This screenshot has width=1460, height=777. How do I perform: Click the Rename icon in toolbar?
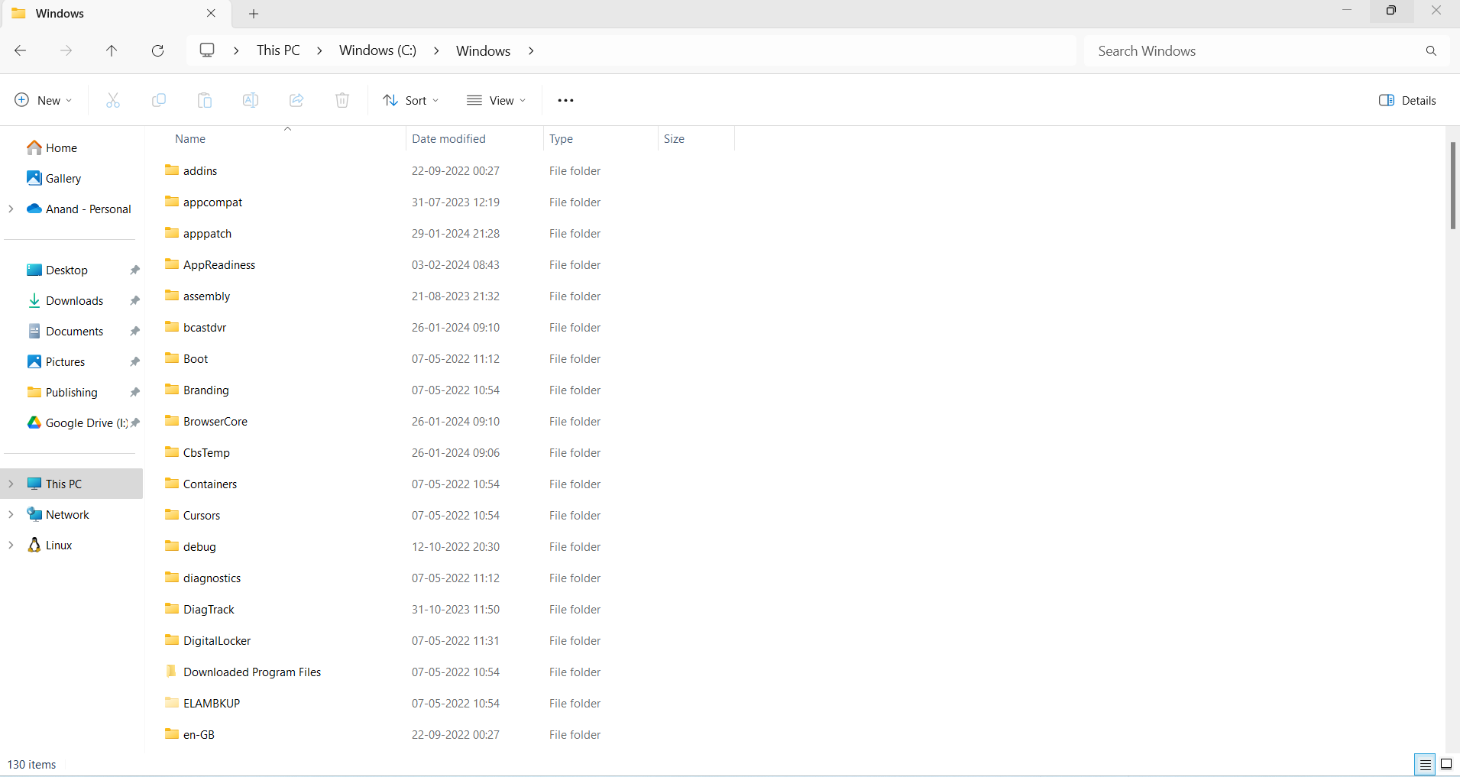click(x=251, y=100)
